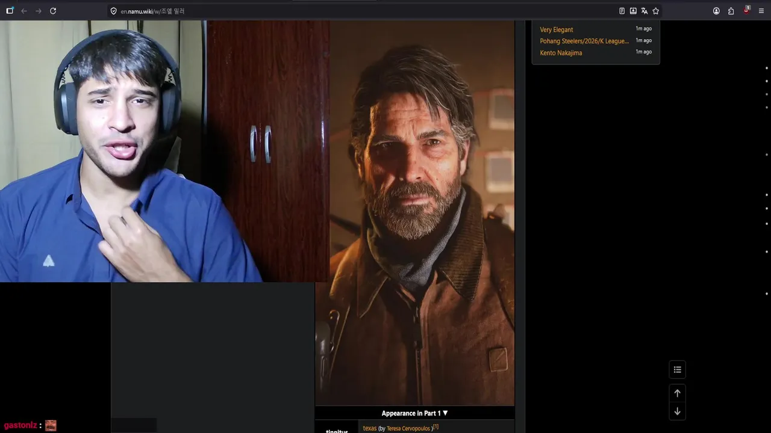The width and height of the screenshot is (771, 433).
Task: Reload the namu.wiki page
Action: 53,11
